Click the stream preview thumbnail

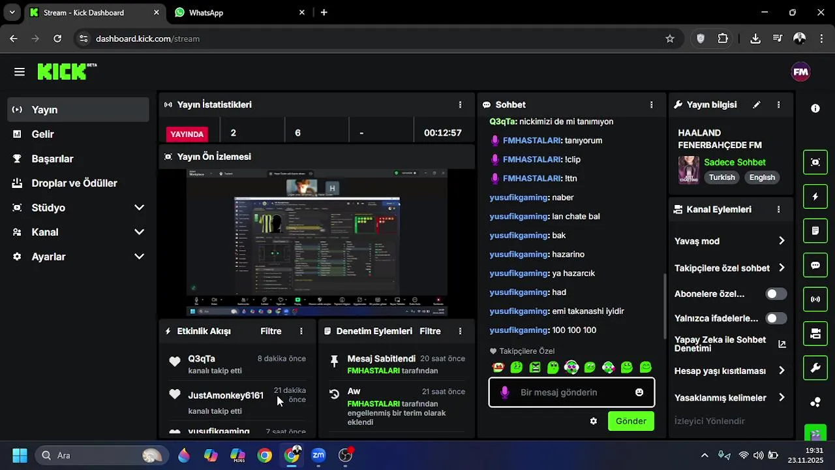pos(317,243)
